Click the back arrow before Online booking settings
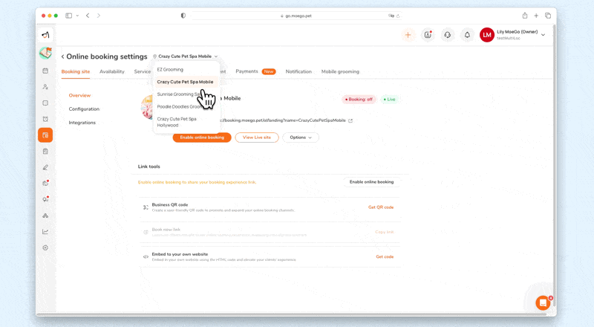Viewport: 594px width, 327px height. coord(63,56)
